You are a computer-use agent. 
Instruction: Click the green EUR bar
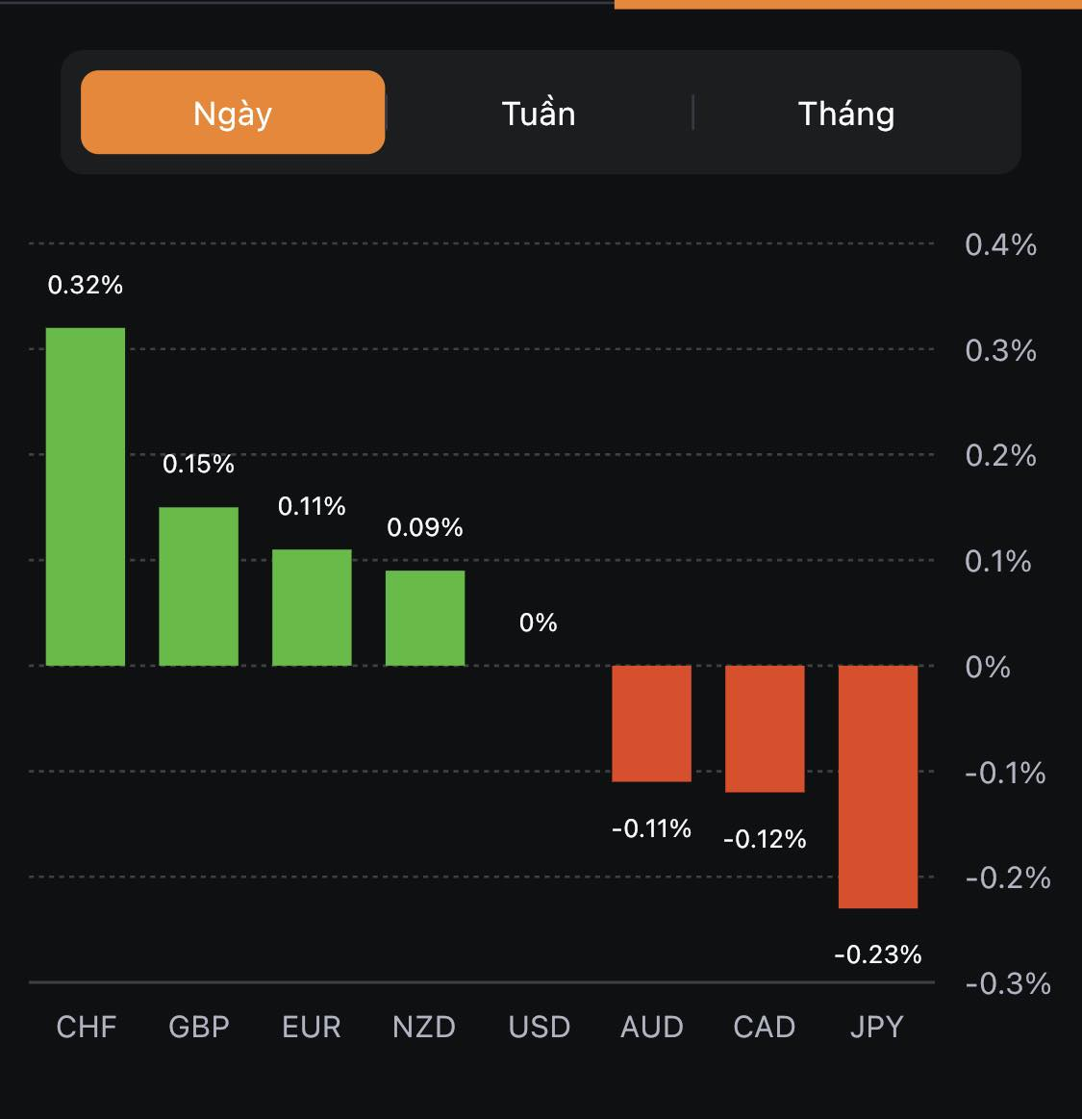point(312,607)
